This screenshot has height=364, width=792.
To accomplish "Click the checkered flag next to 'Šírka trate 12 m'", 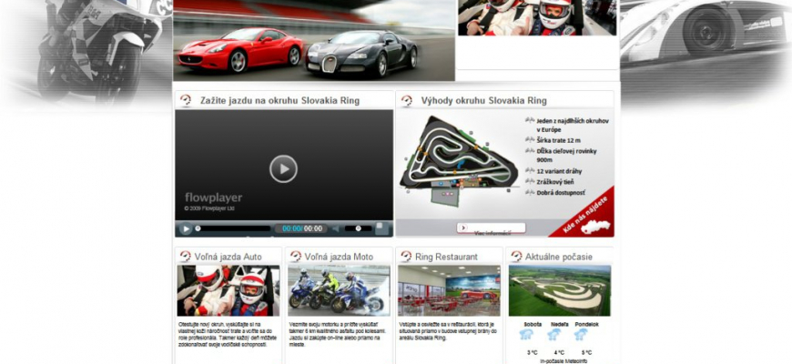I will (x=530, y=140).
